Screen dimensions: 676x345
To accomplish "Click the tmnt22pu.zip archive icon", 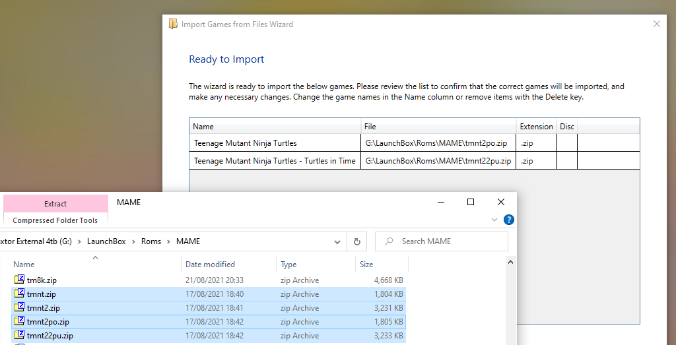I will click(19, 335).
